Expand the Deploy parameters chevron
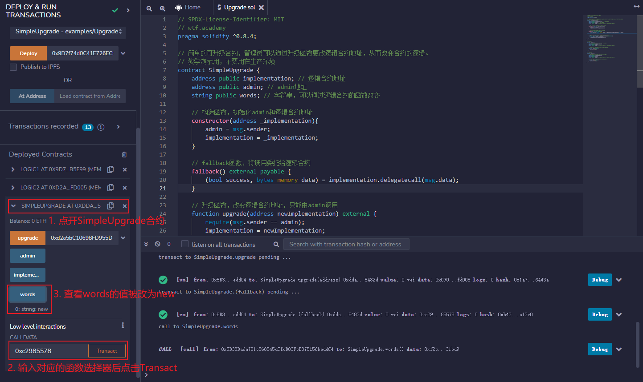The width and height of the screenshot is (643, 382). (123, 53)
